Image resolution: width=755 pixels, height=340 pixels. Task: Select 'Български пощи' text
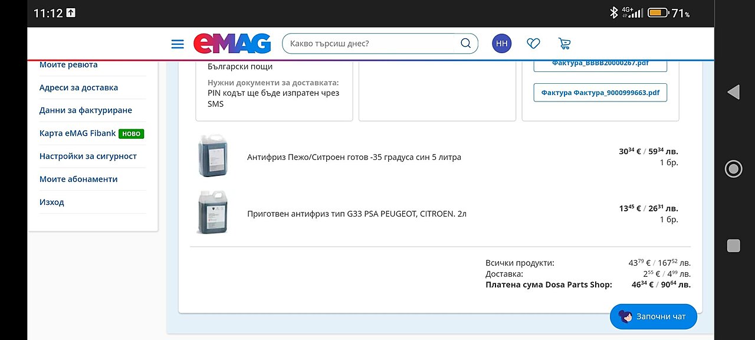pyautogui.click(x=240, y=67)
